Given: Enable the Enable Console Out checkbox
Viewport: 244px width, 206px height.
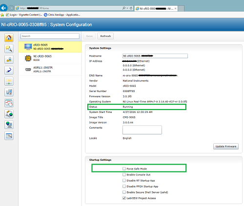Looking at the screenshot, I should (124, 175).
